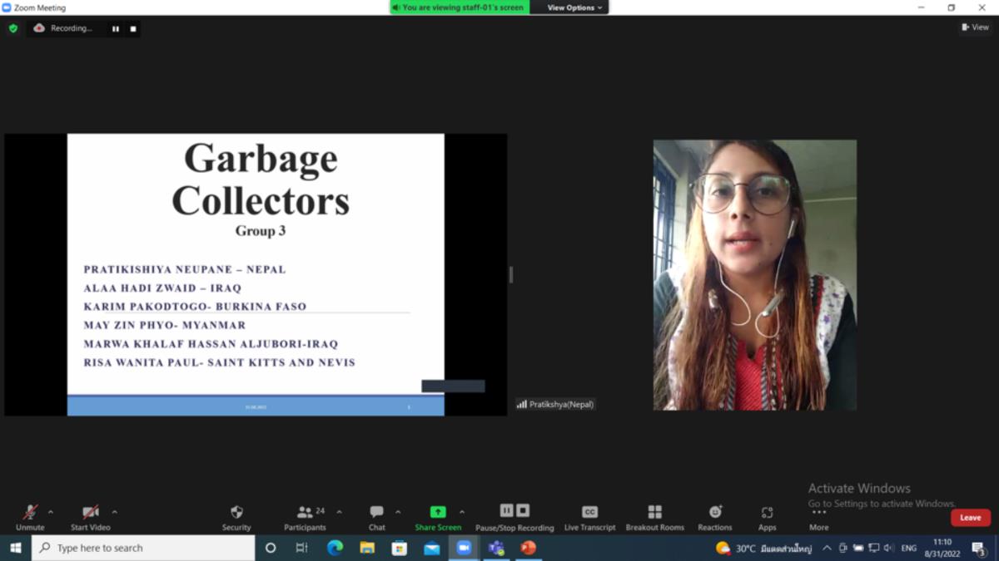This screenshot has width=999, height=561.
Task: Expand video settings arrow beside Start Video
Action: (x=114, y=512)
